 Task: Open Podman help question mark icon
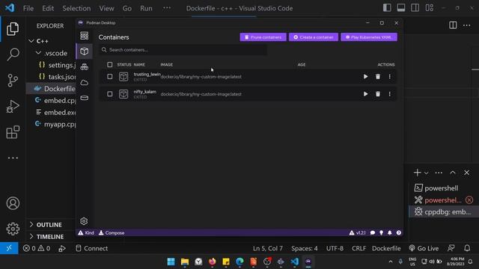399,232
